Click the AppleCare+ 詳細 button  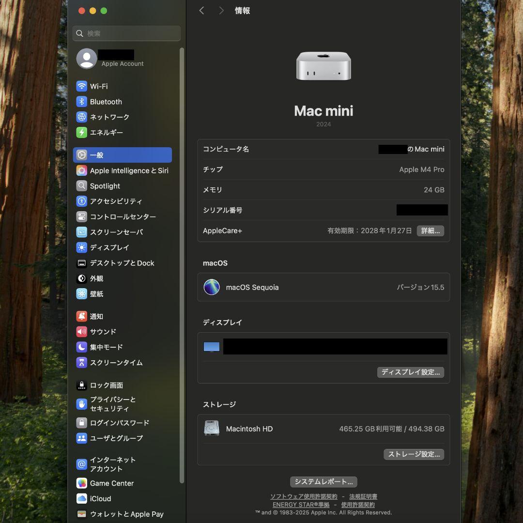click(x=430, y=231)
